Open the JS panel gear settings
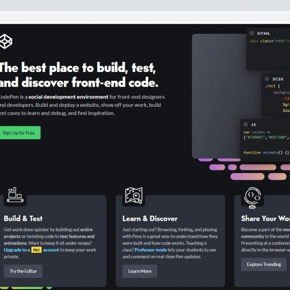 click(245, 124)
